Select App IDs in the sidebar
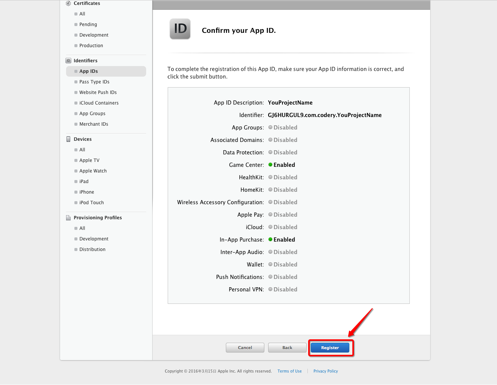The width and height of the screenshot is (497, 385). [106, 71]
